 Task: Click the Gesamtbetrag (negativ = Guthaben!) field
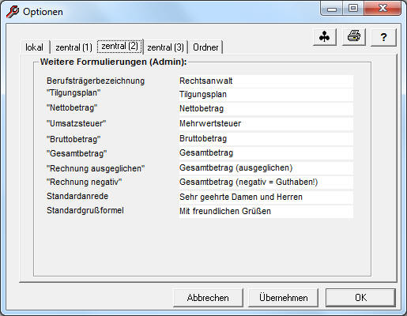click(x=266, y=182)
